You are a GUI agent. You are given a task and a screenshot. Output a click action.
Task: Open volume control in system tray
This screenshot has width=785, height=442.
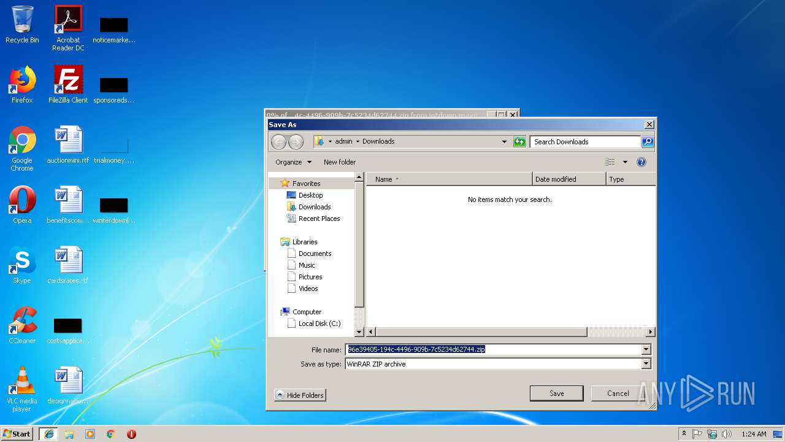click(x=727, y=434)
